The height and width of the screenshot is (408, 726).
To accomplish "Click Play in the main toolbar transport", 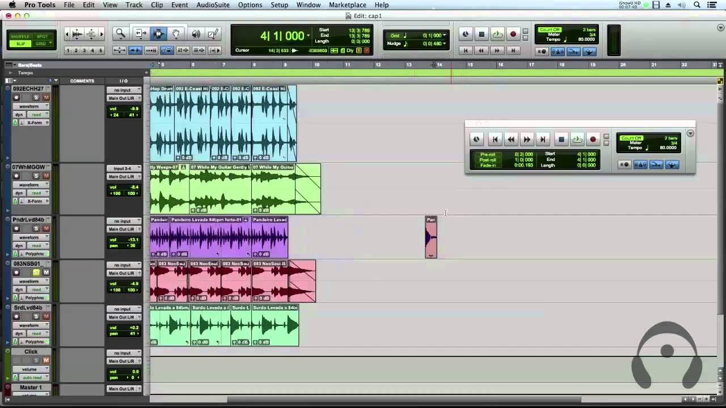I will click(x=497, y=35).
